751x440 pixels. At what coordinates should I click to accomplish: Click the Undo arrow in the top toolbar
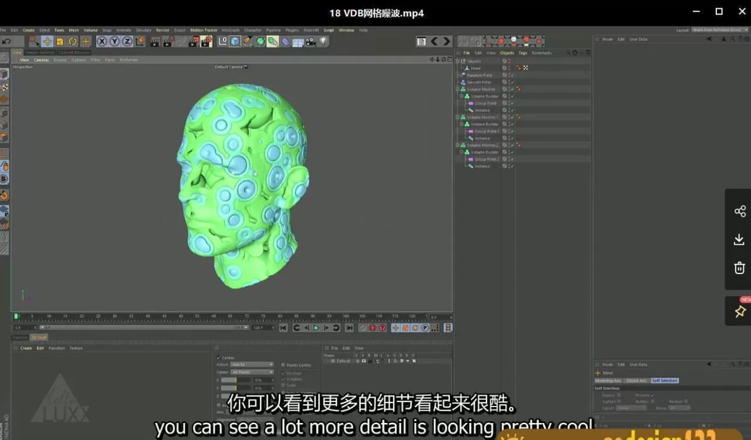(x=5, y=42)
